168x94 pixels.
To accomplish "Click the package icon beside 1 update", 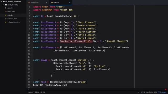I will tap(159, 92).
